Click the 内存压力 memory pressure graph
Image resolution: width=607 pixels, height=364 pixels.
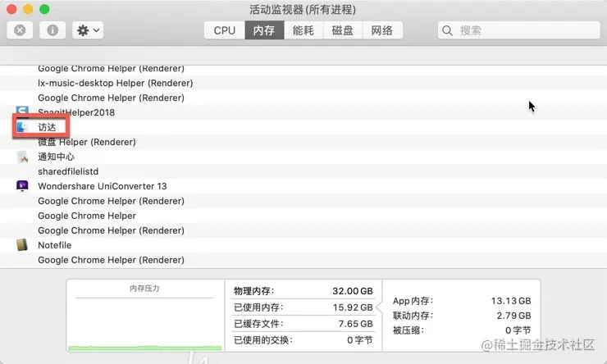click(x=145, y=316)
